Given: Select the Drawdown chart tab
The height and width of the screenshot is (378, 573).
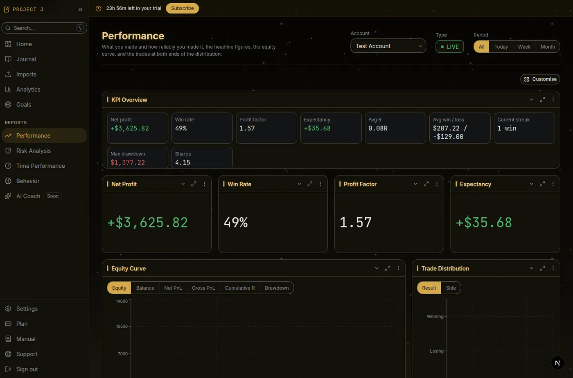Looking at the screenshot, I should point(277,288).
